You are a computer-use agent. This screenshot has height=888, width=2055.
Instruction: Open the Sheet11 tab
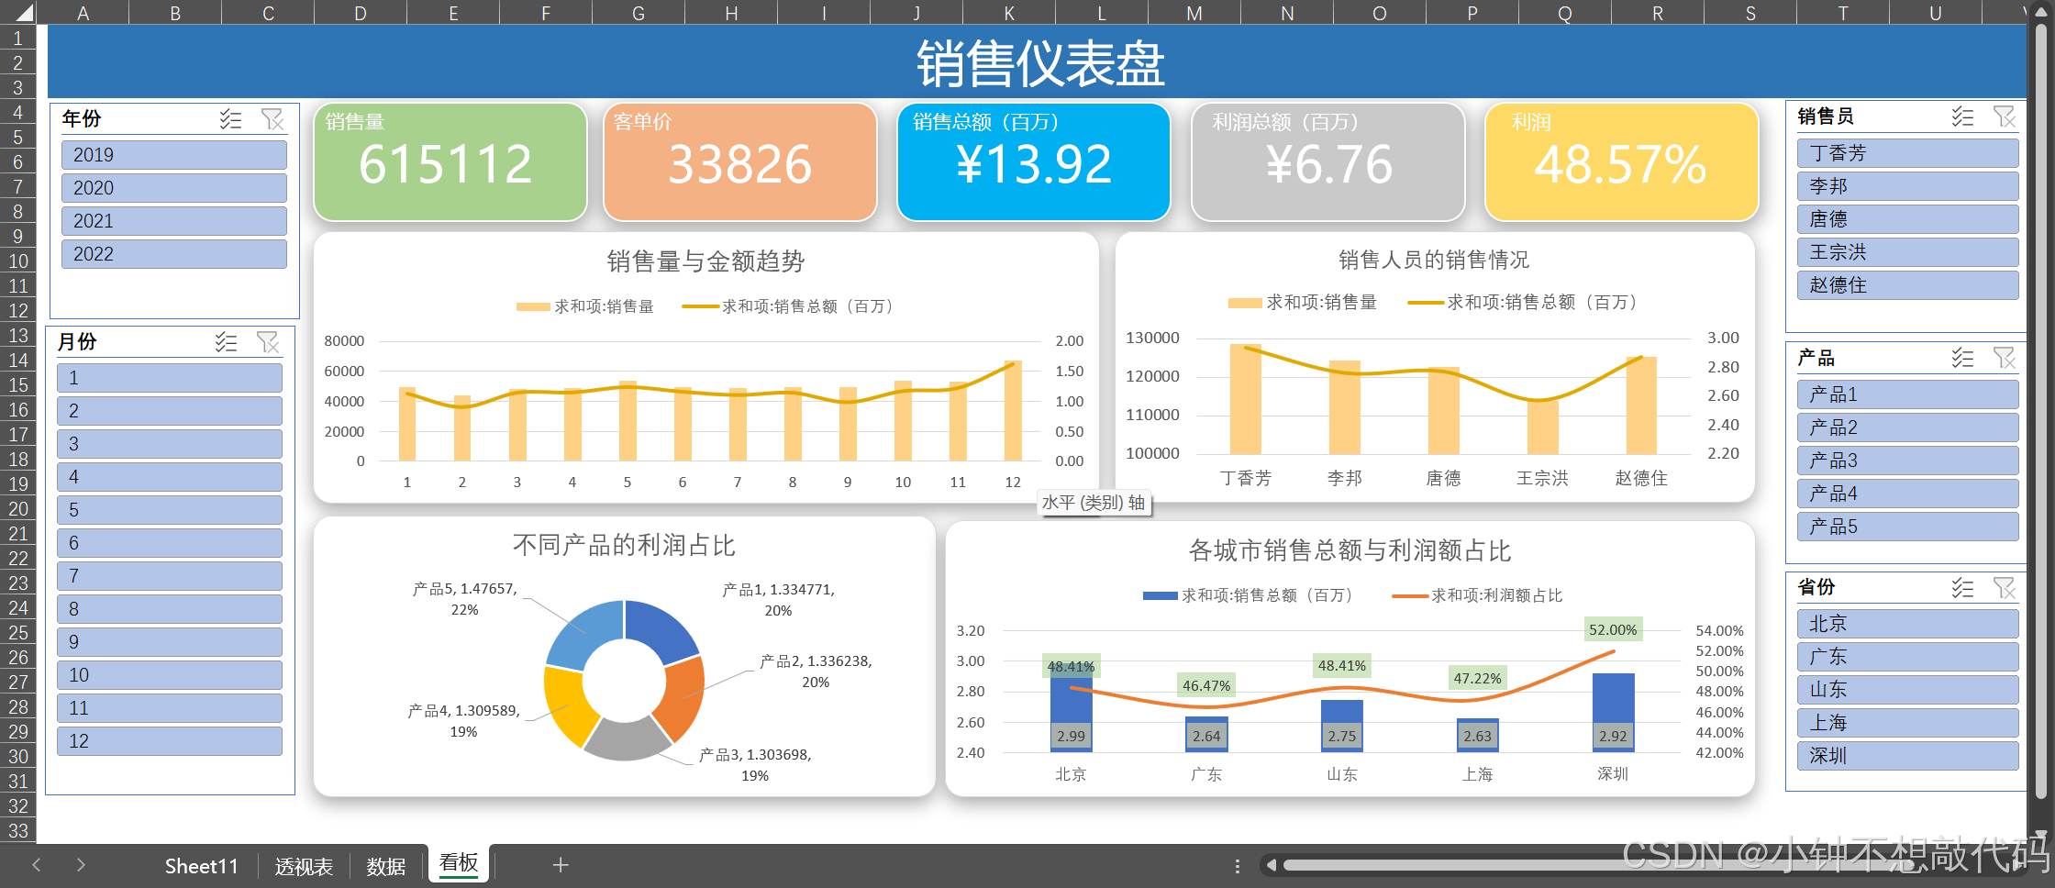(201, 866)
